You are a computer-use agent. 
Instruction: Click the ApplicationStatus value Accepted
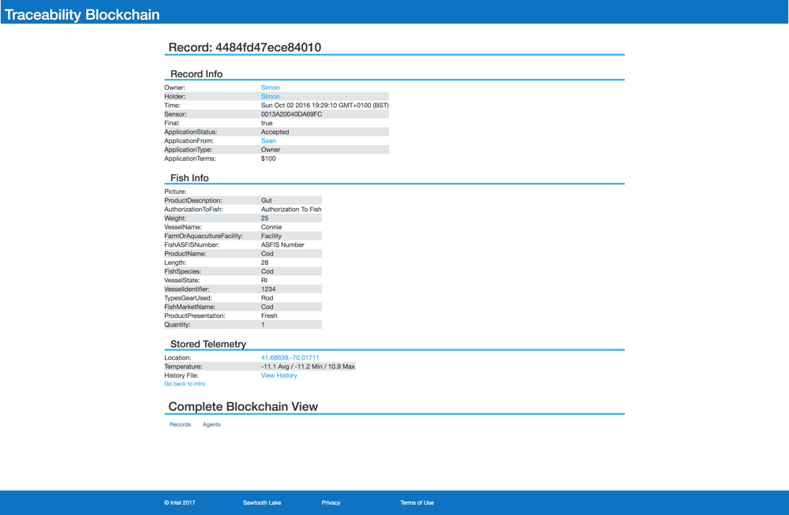click(x=275, y=132)
